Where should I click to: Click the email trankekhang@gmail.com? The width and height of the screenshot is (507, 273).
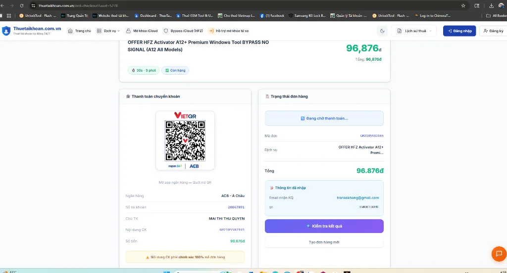357,198
